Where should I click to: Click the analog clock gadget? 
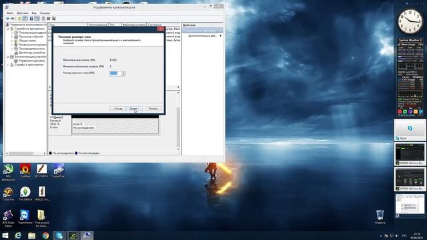[x=410, y=21]
